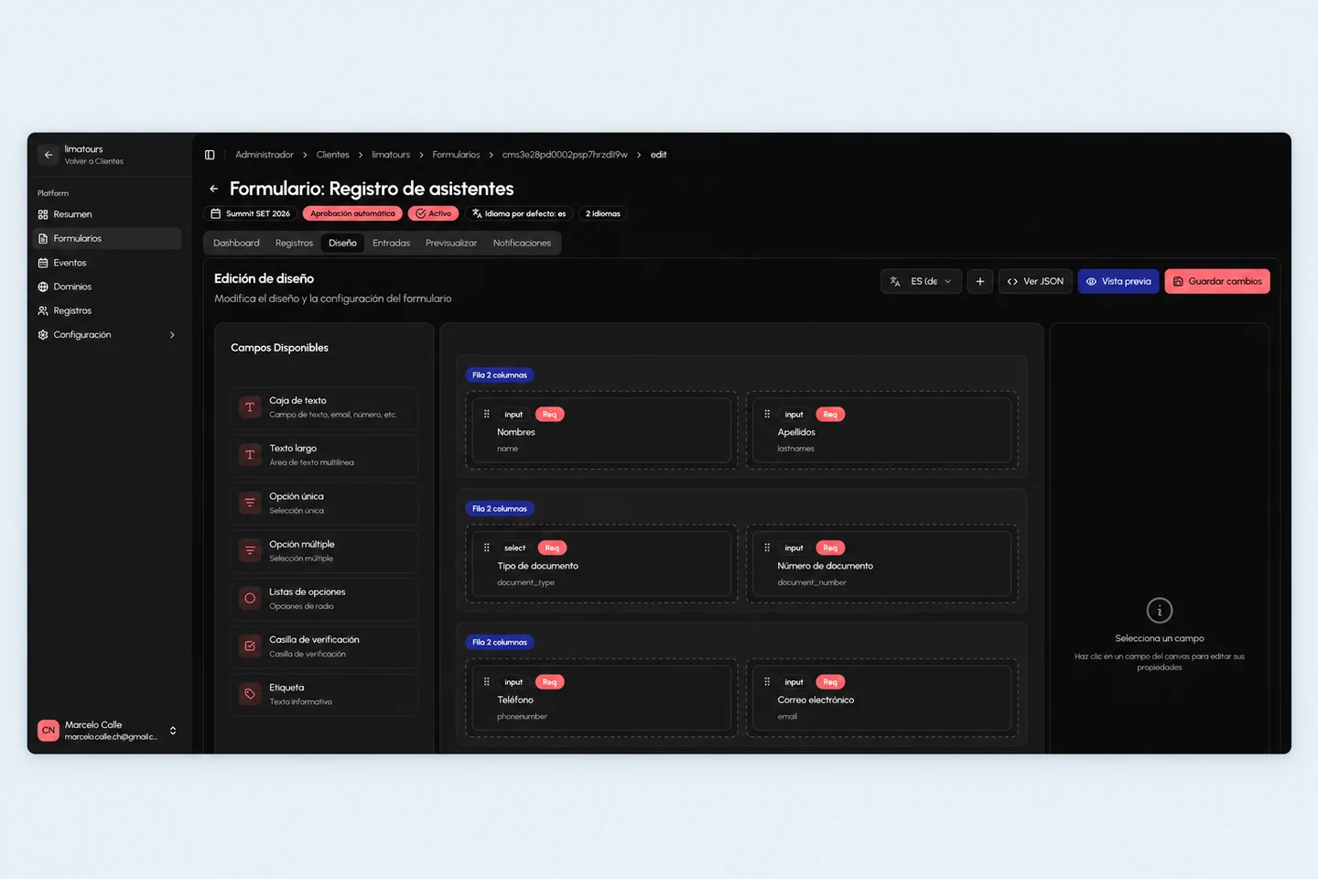Switch to the Registros tab

click(294, 243)
